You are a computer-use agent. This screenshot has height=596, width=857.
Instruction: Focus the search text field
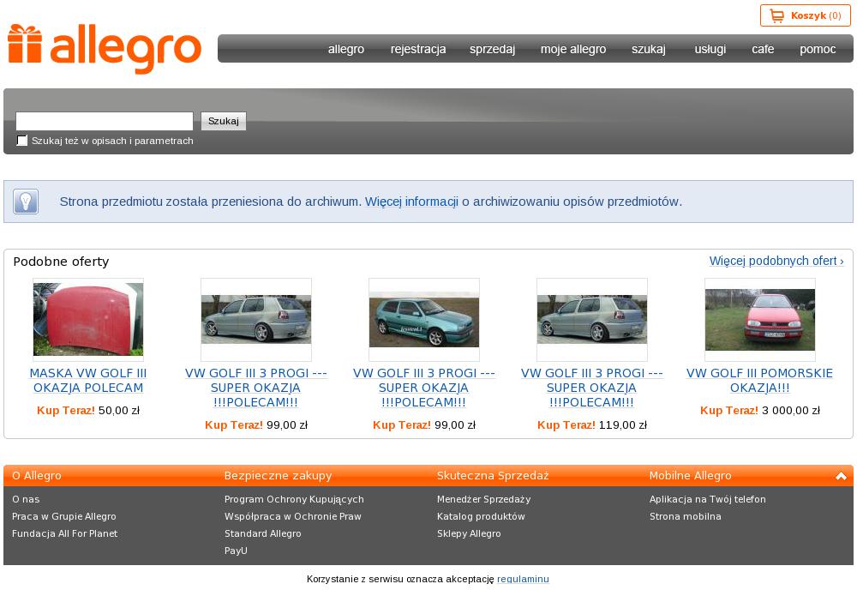[x=105, y=121]
